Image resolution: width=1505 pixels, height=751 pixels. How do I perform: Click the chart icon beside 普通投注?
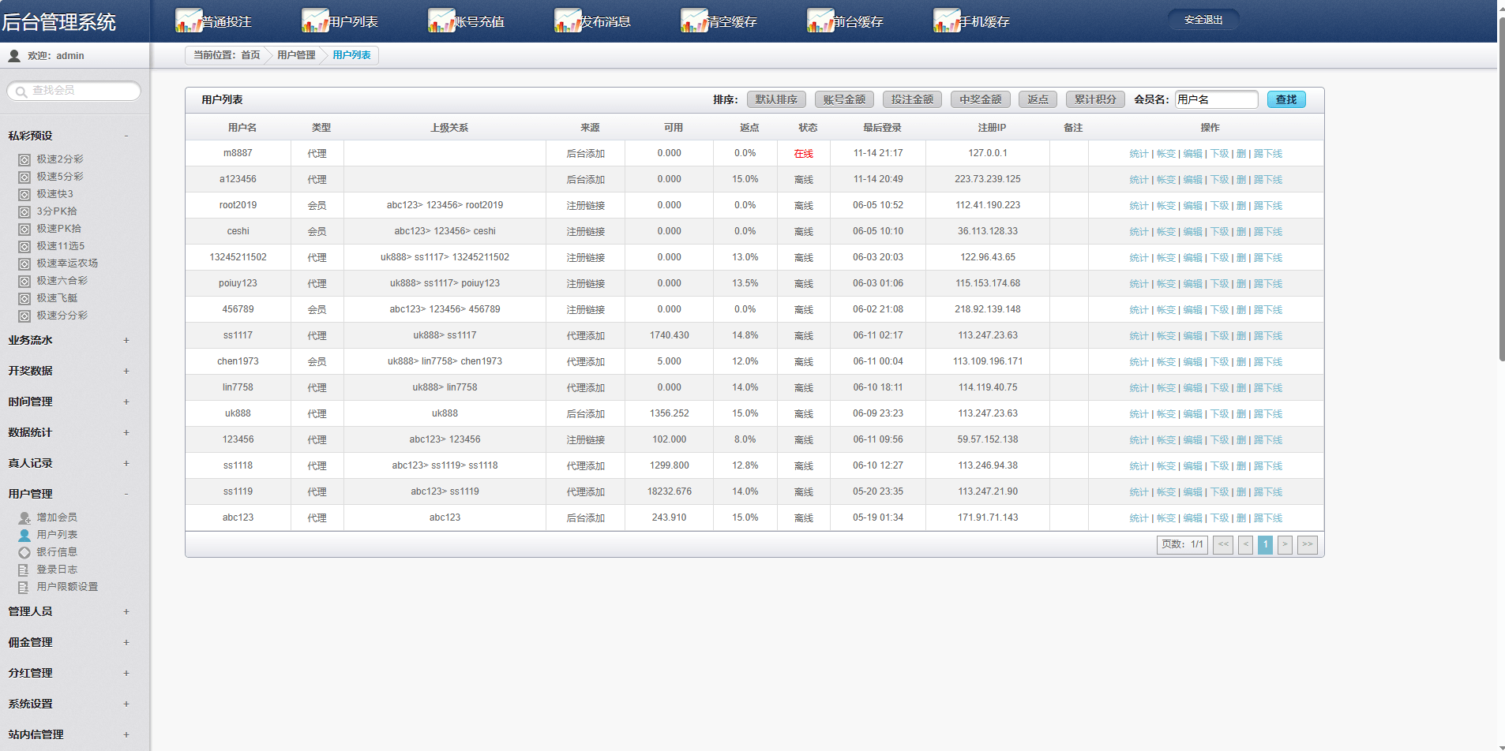(x=188, y=21)
